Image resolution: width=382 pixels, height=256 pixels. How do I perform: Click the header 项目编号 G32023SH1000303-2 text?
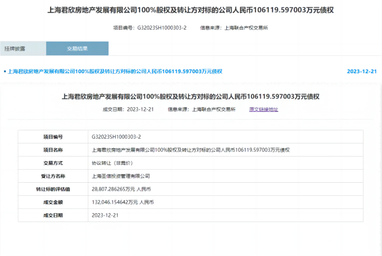click(x=150, y=28)
